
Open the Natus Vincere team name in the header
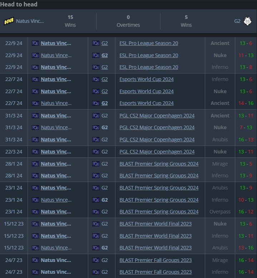click(x=30, y=21)
